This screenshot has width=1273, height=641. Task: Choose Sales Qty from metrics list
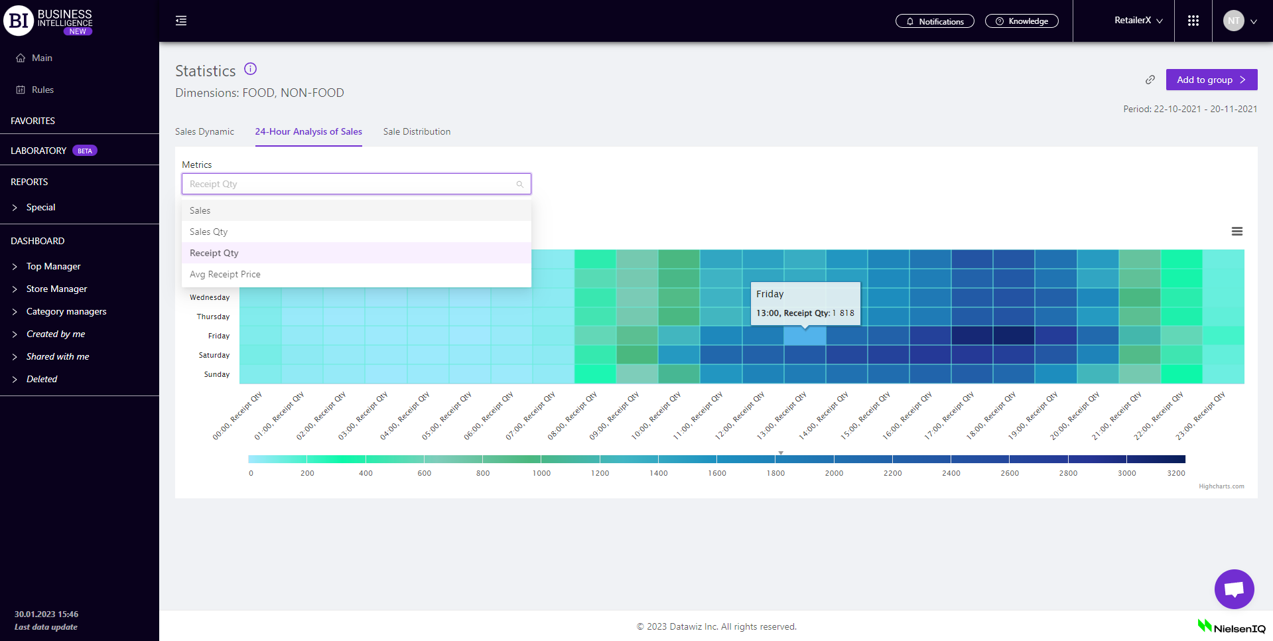208,232
